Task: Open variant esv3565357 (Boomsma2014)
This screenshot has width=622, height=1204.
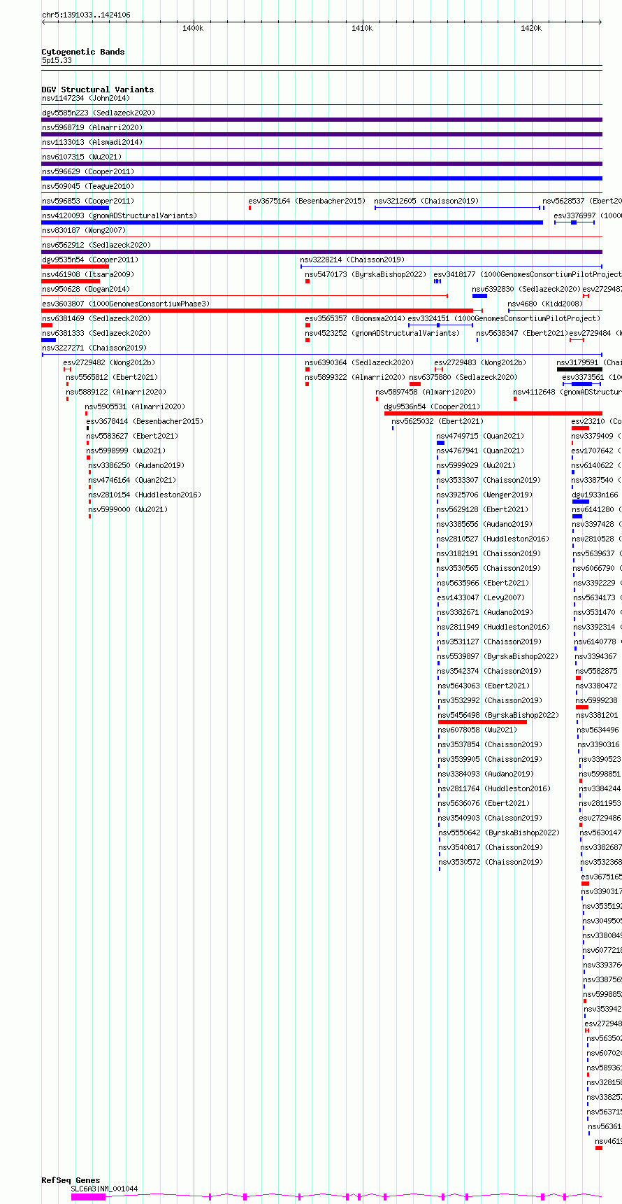Action: pos(355,319)
